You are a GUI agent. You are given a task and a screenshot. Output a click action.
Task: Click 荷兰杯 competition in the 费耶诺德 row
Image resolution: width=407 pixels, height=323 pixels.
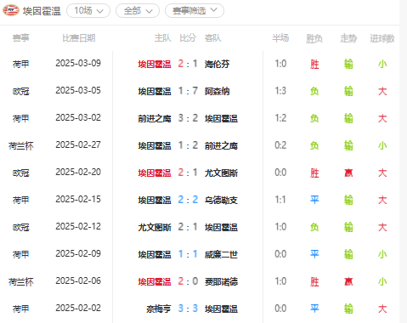(x=21, y=281)
